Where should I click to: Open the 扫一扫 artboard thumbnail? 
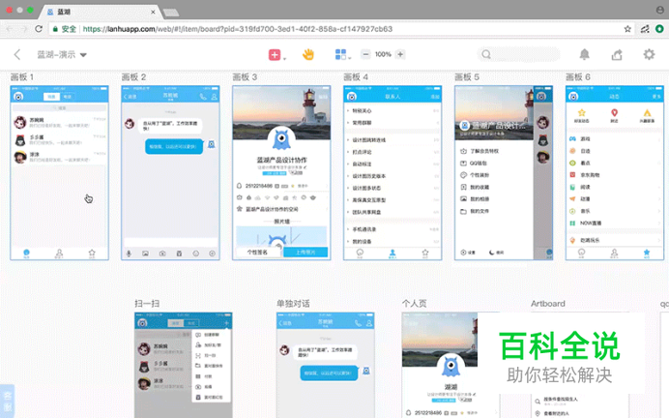click(184, 365)
